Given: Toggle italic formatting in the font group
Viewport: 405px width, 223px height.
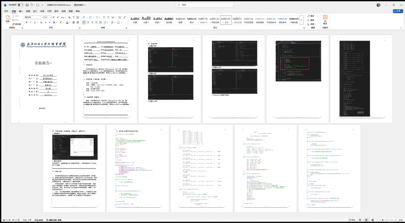Looking at the screenshot, I should point(30,22).
